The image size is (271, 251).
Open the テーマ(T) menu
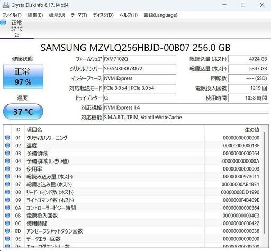click(x=79, y=15)
